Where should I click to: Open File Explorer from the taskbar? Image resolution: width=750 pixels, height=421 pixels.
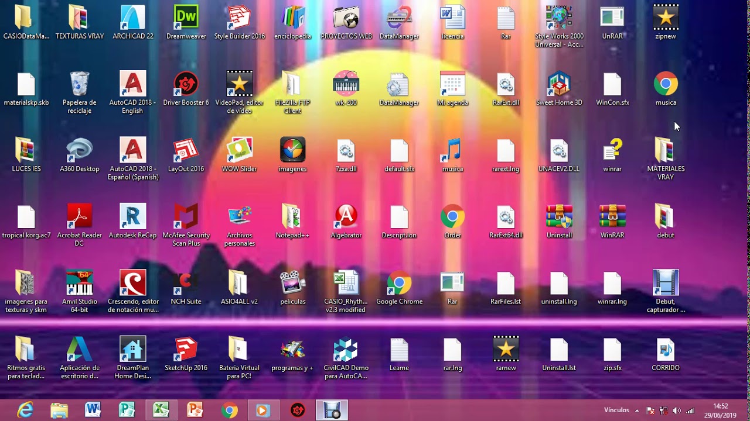point(59,410)
